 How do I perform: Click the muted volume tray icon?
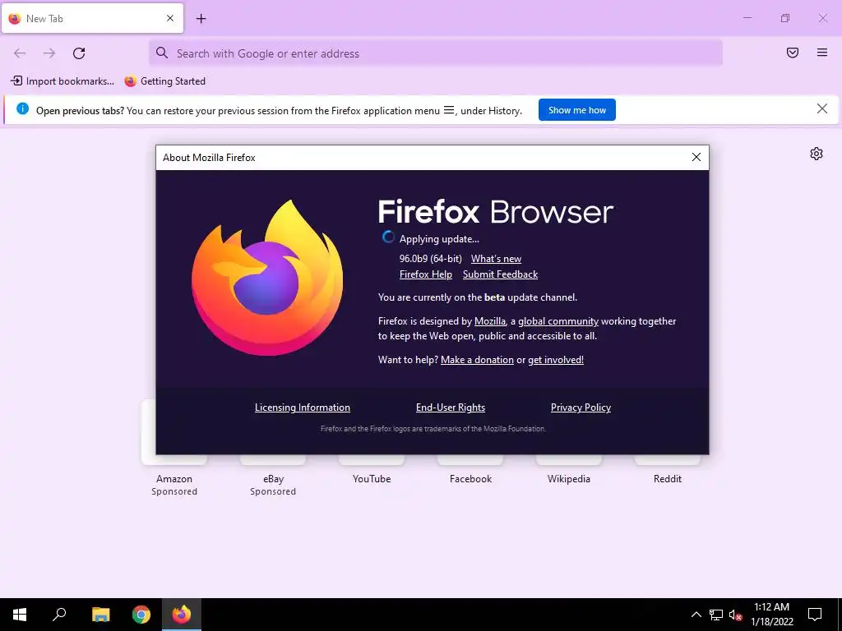[735, 615]
